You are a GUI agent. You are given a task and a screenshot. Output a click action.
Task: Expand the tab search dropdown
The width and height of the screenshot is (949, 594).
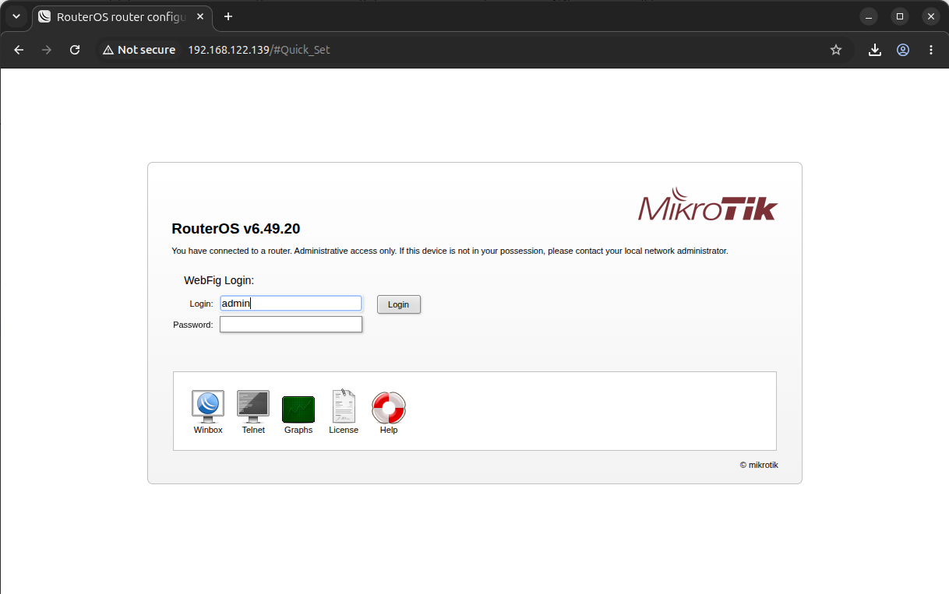pyautogui.click(x=16, y=16)
